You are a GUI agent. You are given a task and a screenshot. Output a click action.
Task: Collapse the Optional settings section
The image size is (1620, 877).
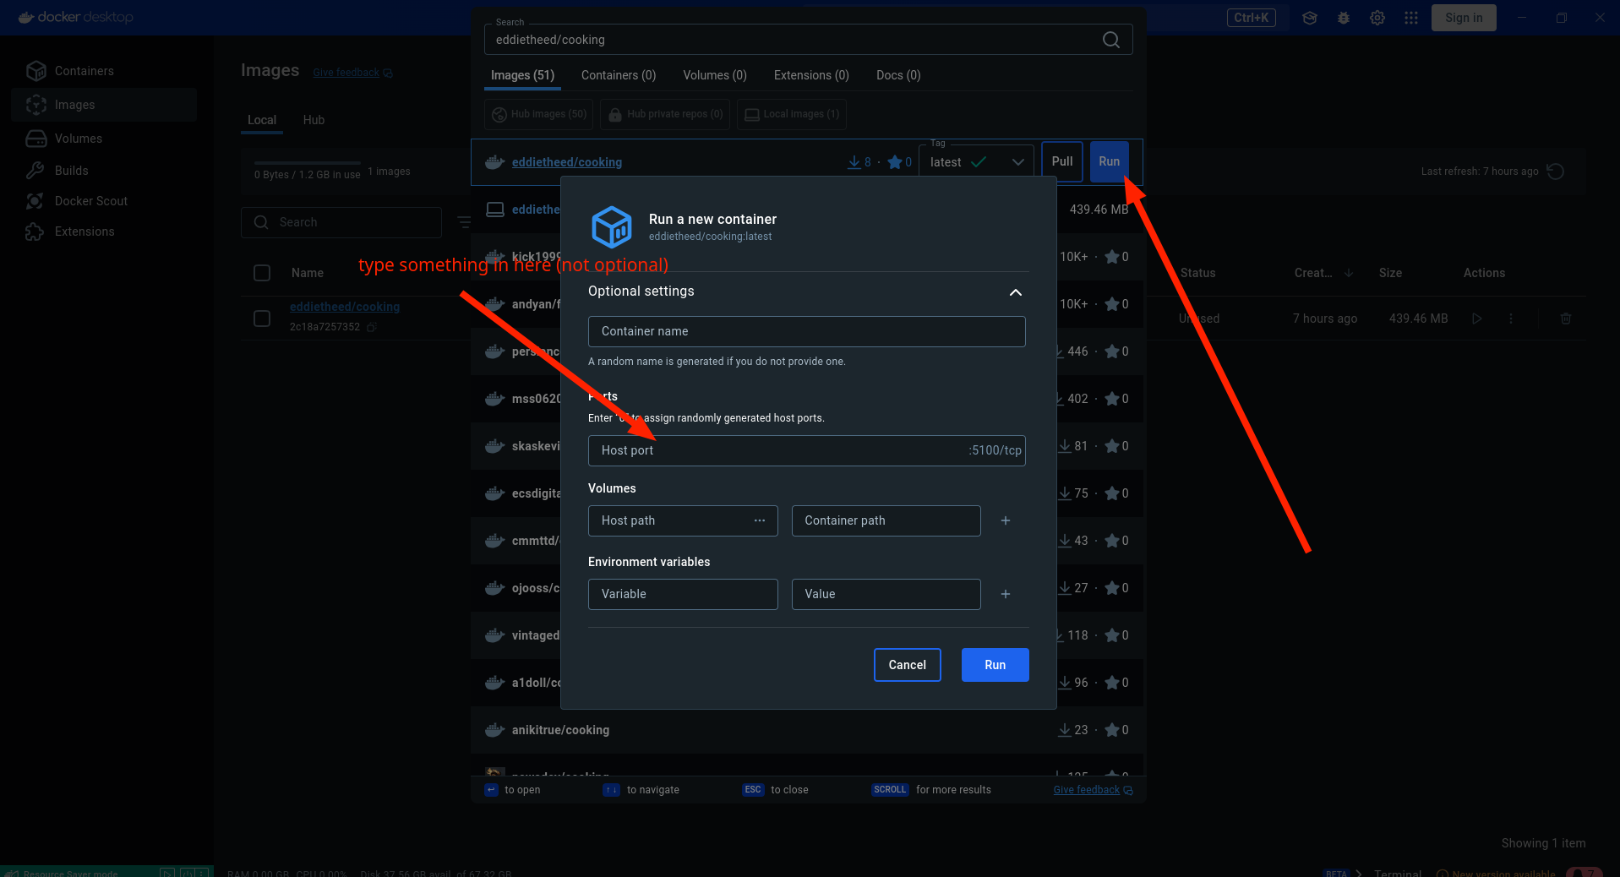[1016, 292]
